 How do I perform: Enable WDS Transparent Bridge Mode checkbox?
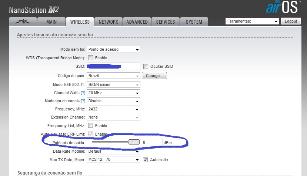(x=90, y=58)
